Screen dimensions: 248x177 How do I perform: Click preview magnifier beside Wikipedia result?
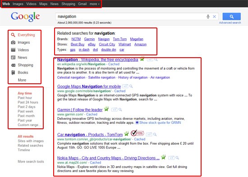pyautogui.click(x=156, y=59)
